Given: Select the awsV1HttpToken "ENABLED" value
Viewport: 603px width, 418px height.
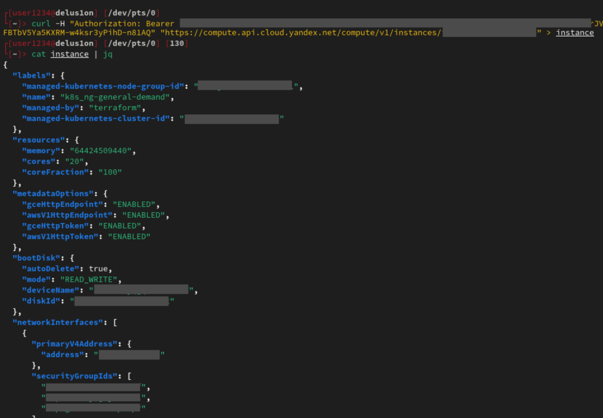Looking at the screenshot, I should point(129,237).
